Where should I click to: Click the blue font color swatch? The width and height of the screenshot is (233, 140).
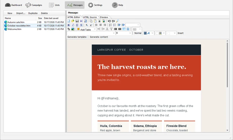point(145,33)
